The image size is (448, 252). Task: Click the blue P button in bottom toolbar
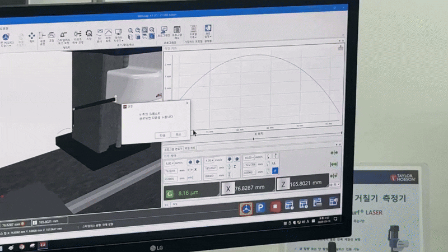(260, 207)
